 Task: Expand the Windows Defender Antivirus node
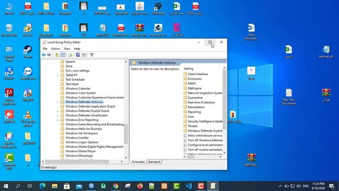58,102
